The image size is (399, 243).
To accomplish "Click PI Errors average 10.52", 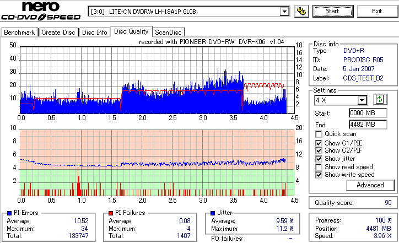I will [x=81, y=221].
